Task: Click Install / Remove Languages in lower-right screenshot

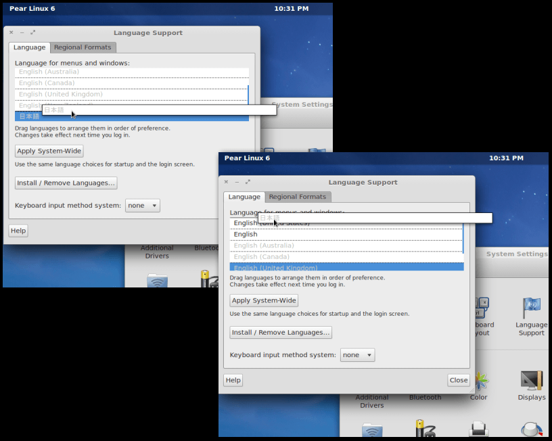Action: (281, 333)
